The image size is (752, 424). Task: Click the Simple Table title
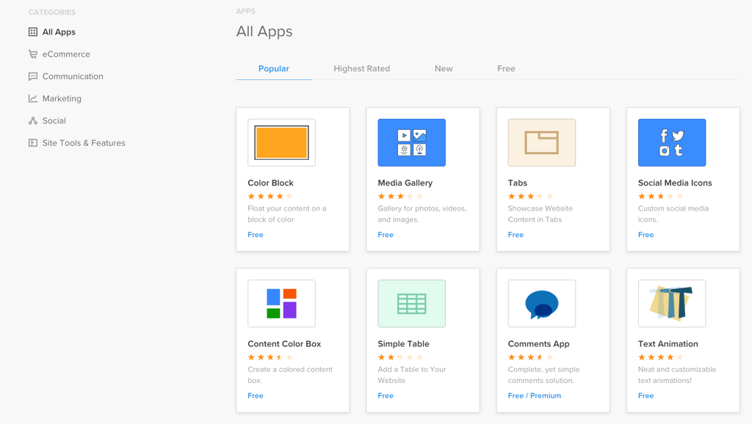[x=403, y=344]
